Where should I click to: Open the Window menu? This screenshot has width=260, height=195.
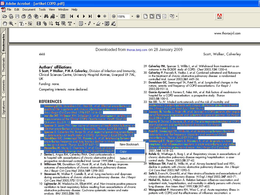63,9
